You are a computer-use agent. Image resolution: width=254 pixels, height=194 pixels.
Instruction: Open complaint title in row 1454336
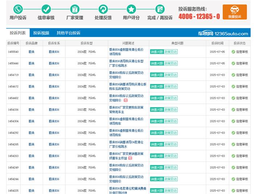click(x=126, y=110)
